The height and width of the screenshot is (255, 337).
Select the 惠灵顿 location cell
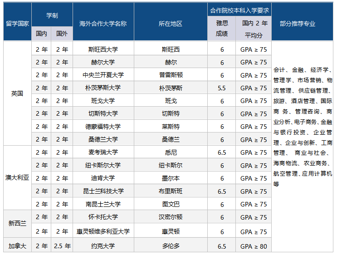tap(171, 231)
